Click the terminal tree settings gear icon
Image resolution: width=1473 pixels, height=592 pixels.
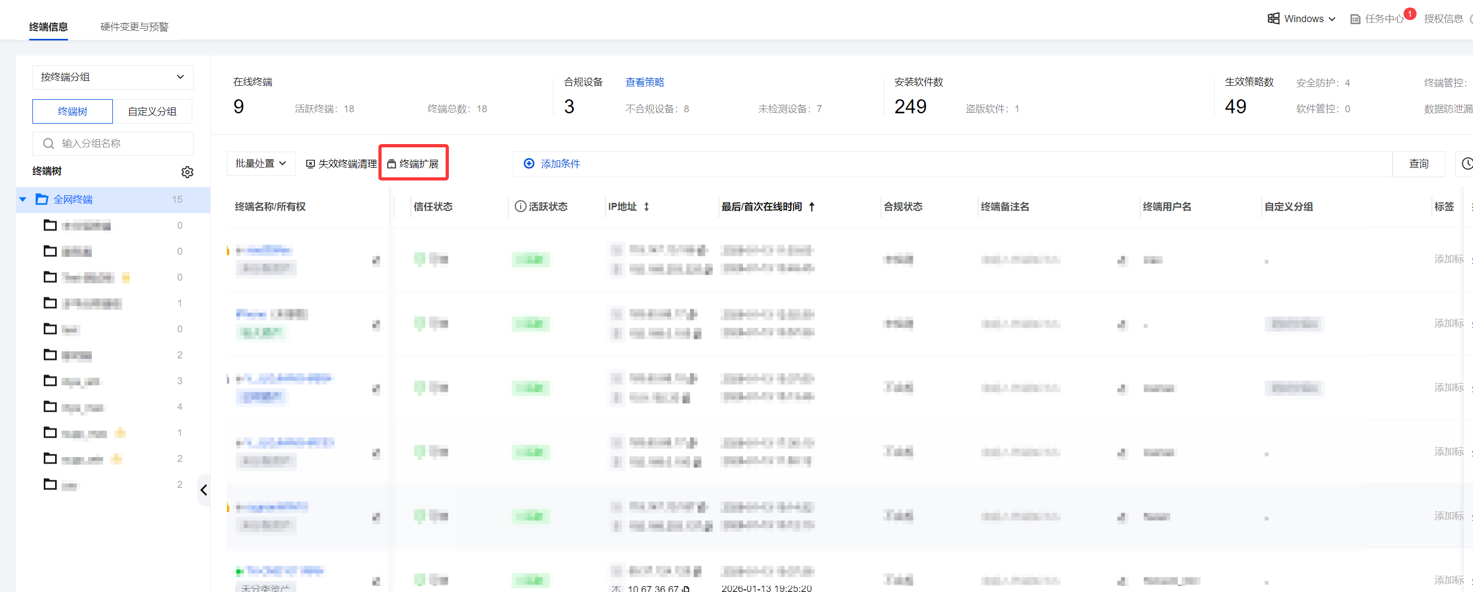[187, 172]
